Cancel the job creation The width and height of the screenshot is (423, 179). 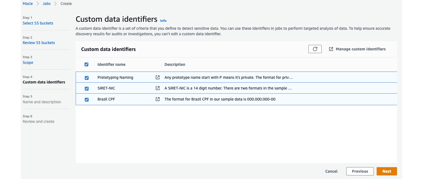pyautogui.click(x=331, y=171)
